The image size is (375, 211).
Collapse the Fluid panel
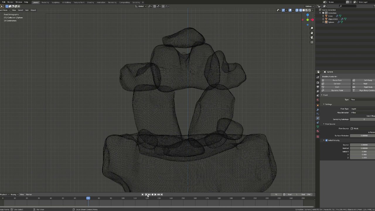point(322,95)
